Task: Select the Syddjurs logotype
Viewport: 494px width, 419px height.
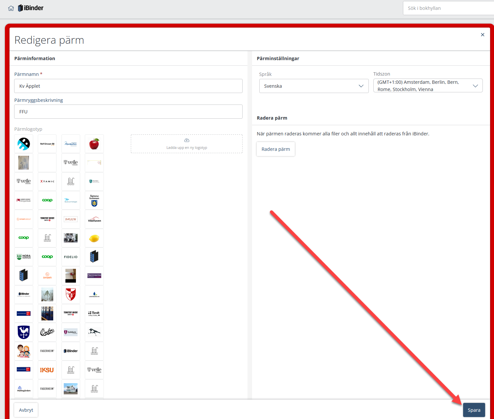Action: click(71, 332)
